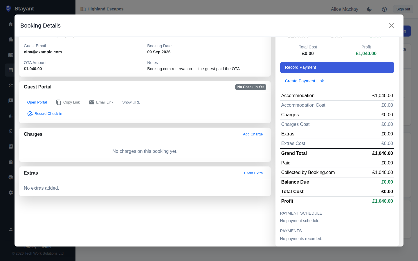Open the globe icon in the sidebar
Image resolution: width=418 pixels, height=261 pixels.
11,177
